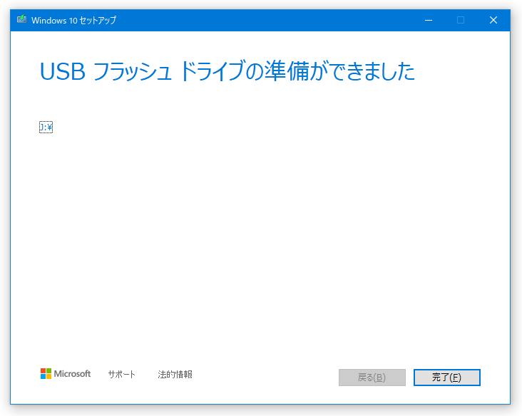Click the disabled maximize button in title bar
The width and height of the screenshot is (522, 416).
coord(461,20)
